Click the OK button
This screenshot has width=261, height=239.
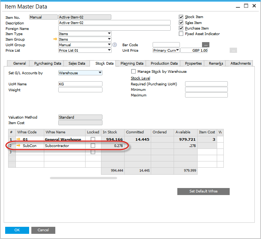coord(17,230)
